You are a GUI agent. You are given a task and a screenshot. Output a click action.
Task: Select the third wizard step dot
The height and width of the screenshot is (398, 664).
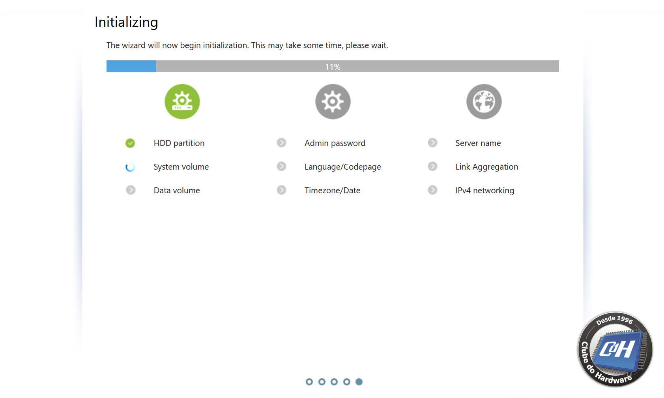(x=334, y=382)
